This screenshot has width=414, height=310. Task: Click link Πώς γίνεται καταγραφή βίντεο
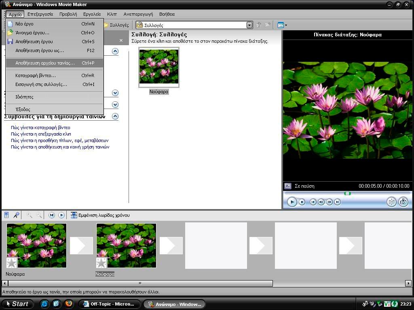[x=40, y=128]
